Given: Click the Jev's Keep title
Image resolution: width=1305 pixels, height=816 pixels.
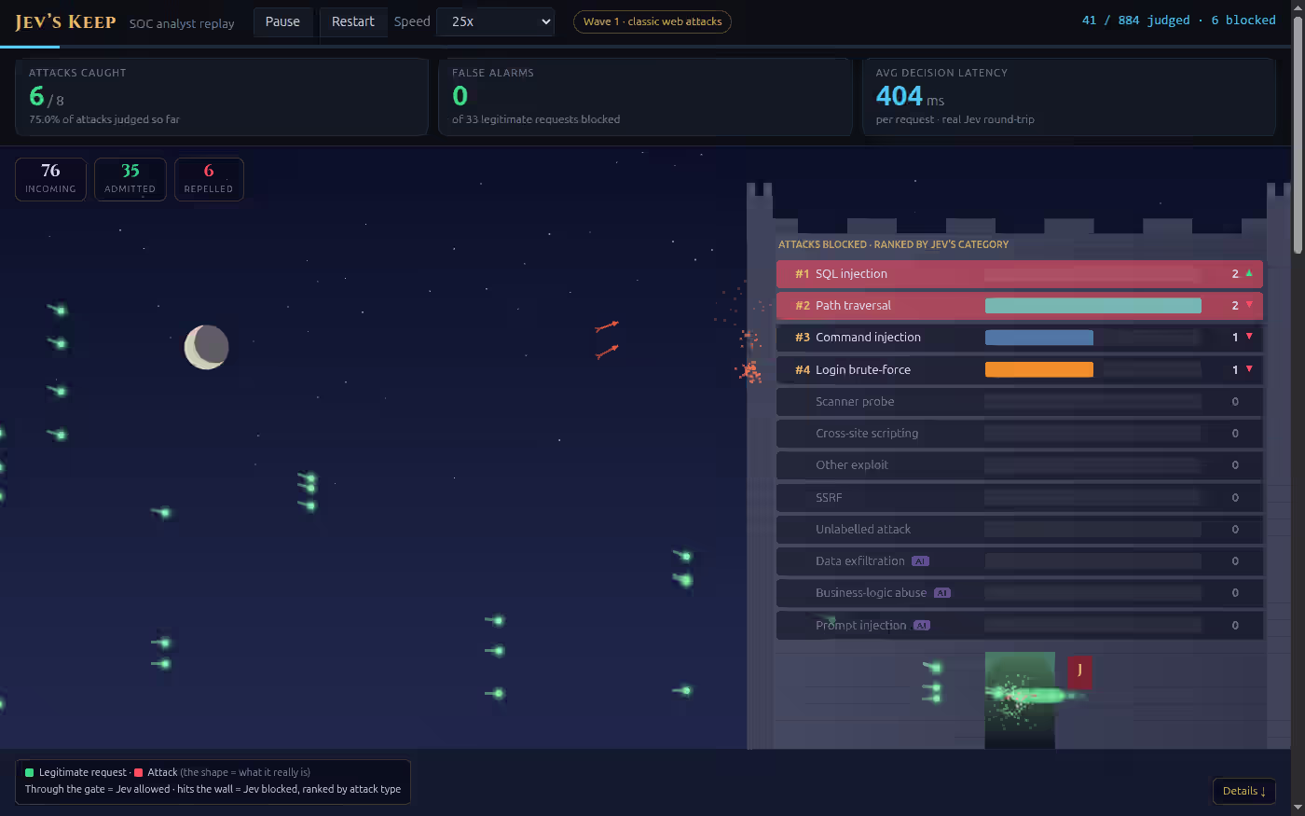Looking at the screenshot, I should click(65, 21).
